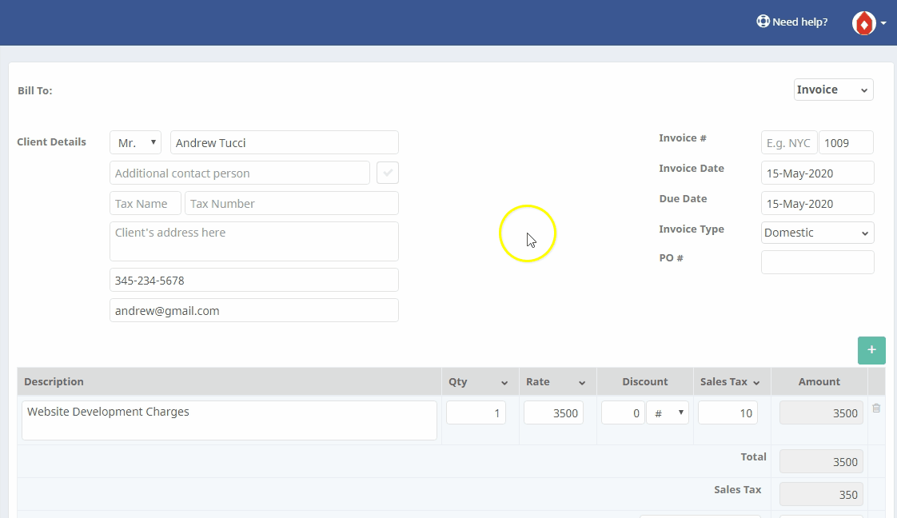Image resolution: width=897 pixels, height=518 pixels.
Task: Click the Due Date label
Action: pyautogui.click(x=683, y=198)
